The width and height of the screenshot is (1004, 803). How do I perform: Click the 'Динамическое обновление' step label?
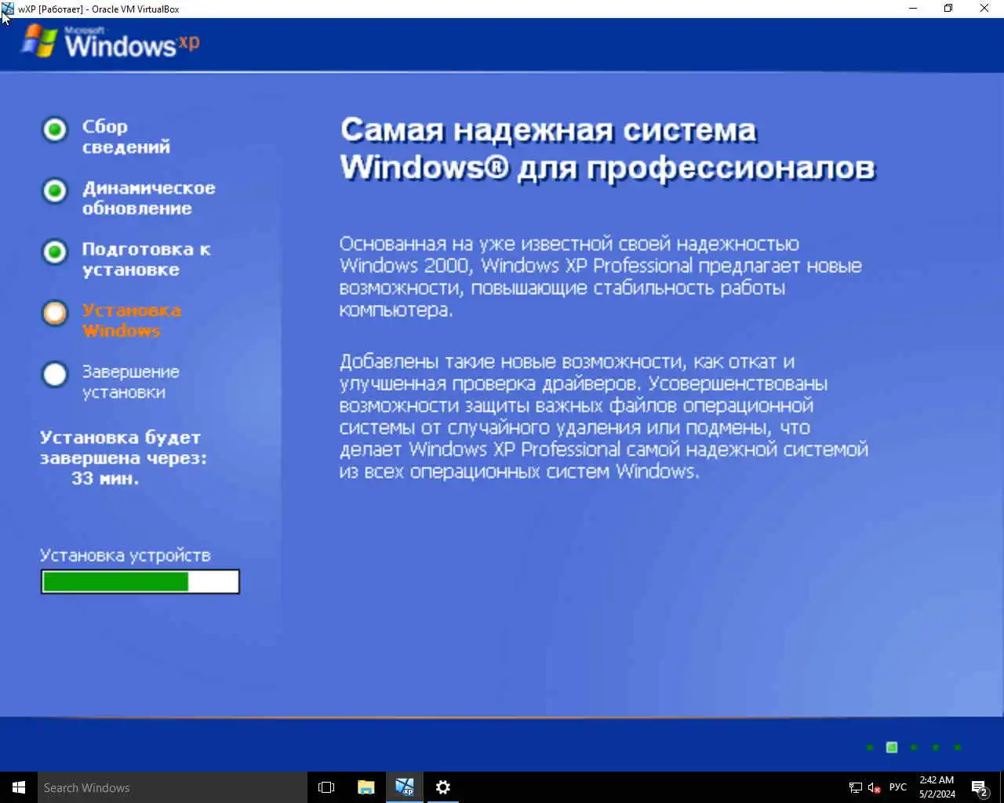coord(148,198)
